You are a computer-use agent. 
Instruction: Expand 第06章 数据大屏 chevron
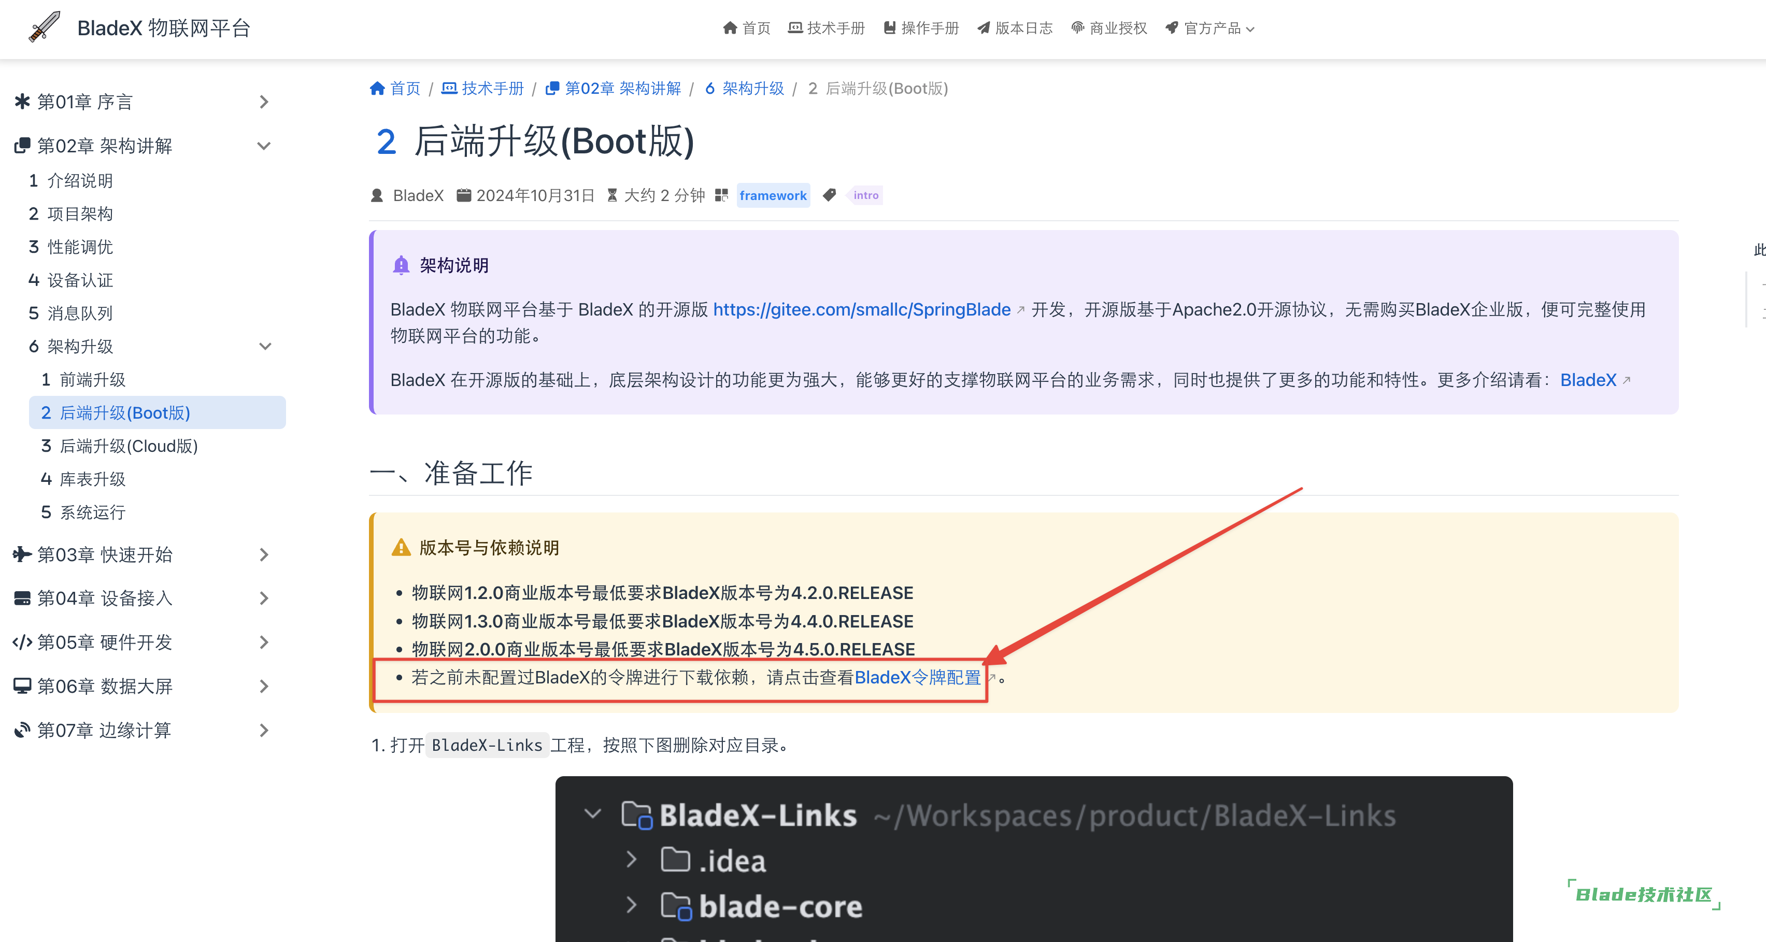tap(265, 686)
